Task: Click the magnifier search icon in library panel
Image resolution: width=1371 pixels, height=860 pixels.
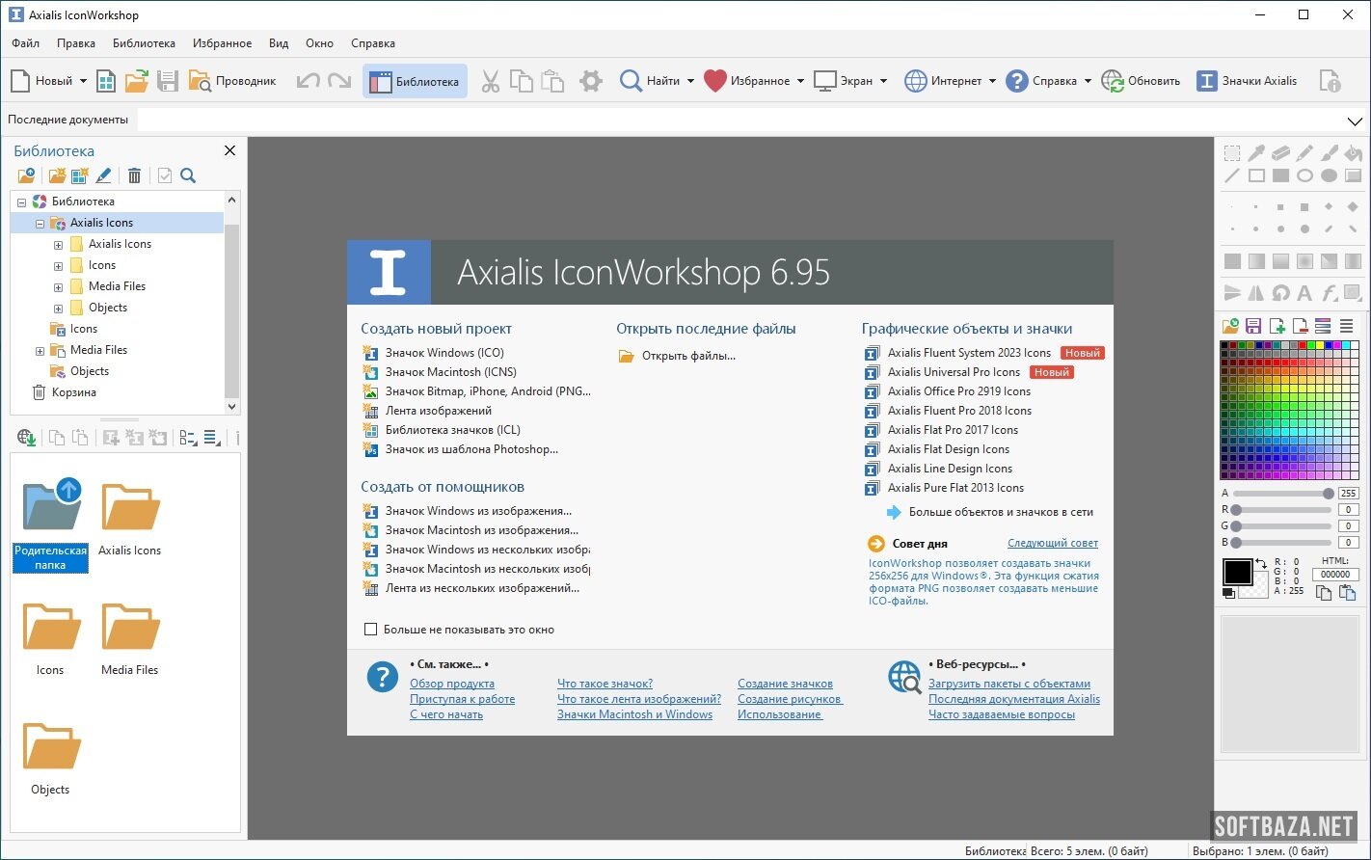Action: point(188,175)
